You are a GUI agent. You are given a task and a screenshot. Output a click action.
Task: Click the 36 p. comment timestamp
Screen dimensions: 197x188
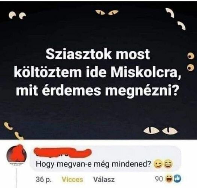43,179
